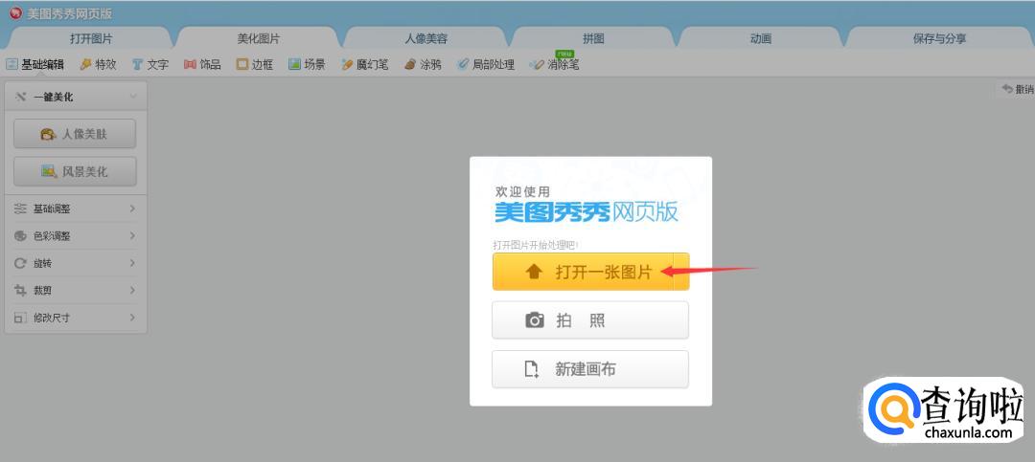Open the 局部处理 local processing icon
The image size is (1035, 462).
463,65
